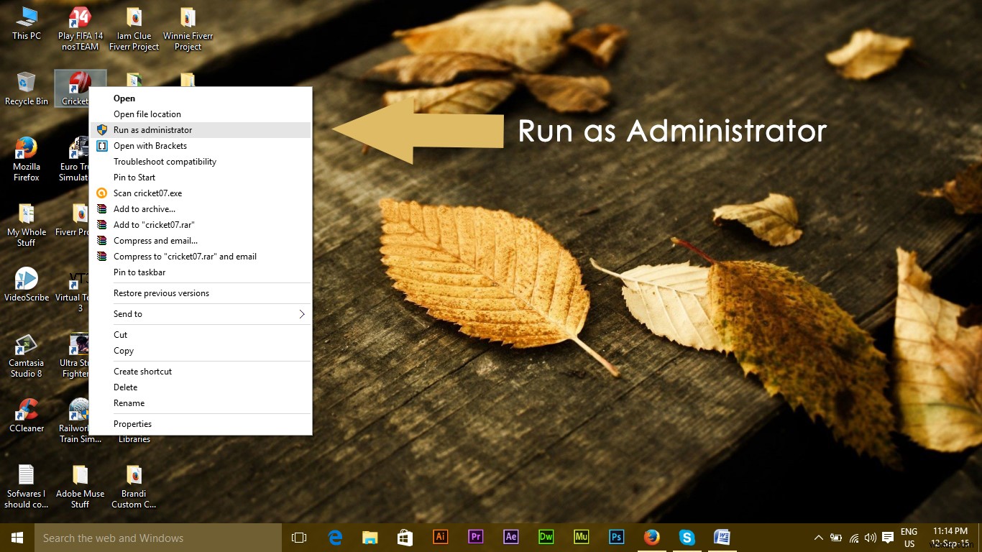Click the Windows Start button

(17, 538)
